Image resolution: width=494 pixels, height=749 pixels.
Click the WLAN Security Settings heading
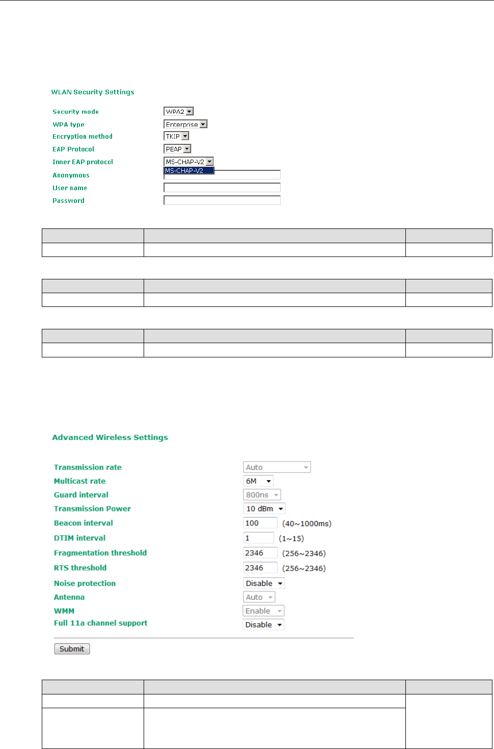click(x=93, y=92)
